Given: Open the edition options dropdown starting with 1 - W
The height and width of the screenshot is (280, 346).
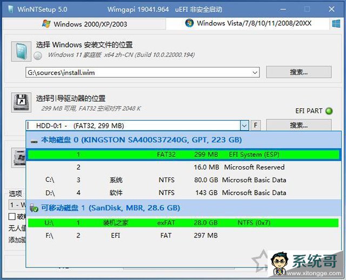Looking at the screenshot, I should click(x=17, y=204).
